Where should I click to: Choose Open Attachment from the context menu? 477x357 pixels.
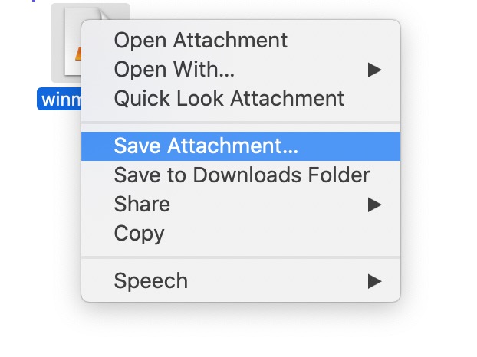200,41
